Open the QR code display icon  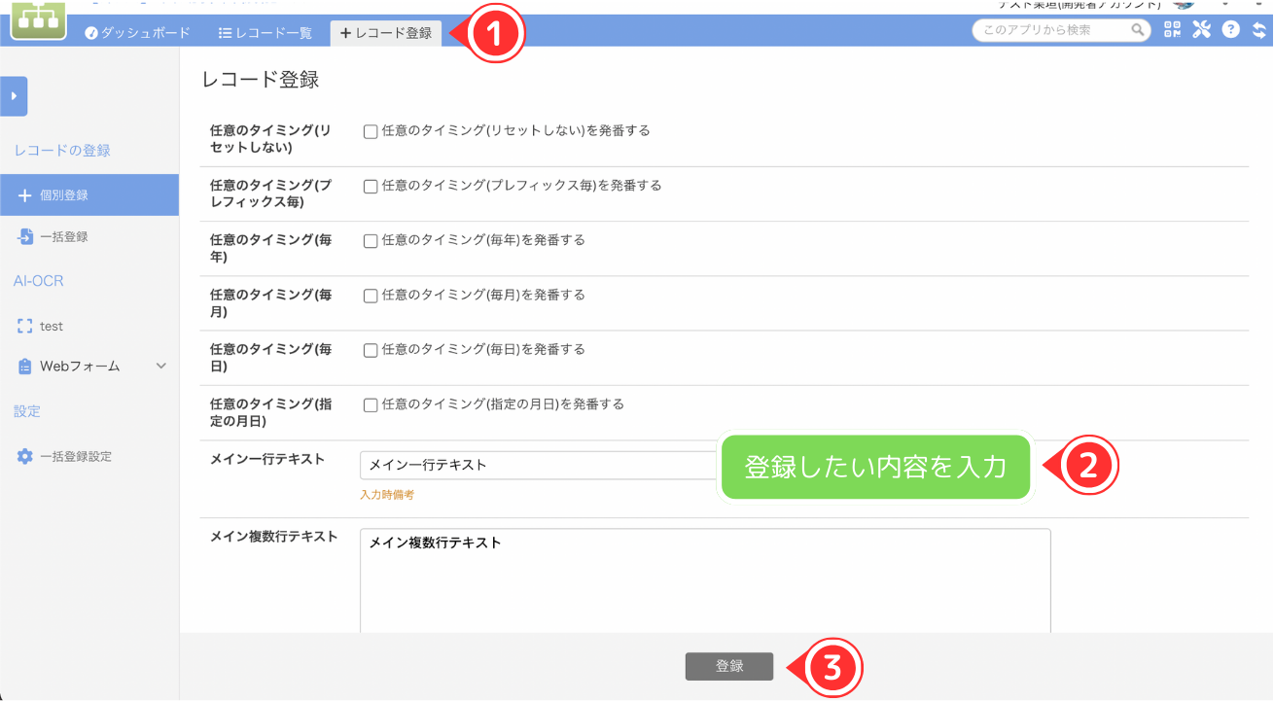pos(1173,29)
